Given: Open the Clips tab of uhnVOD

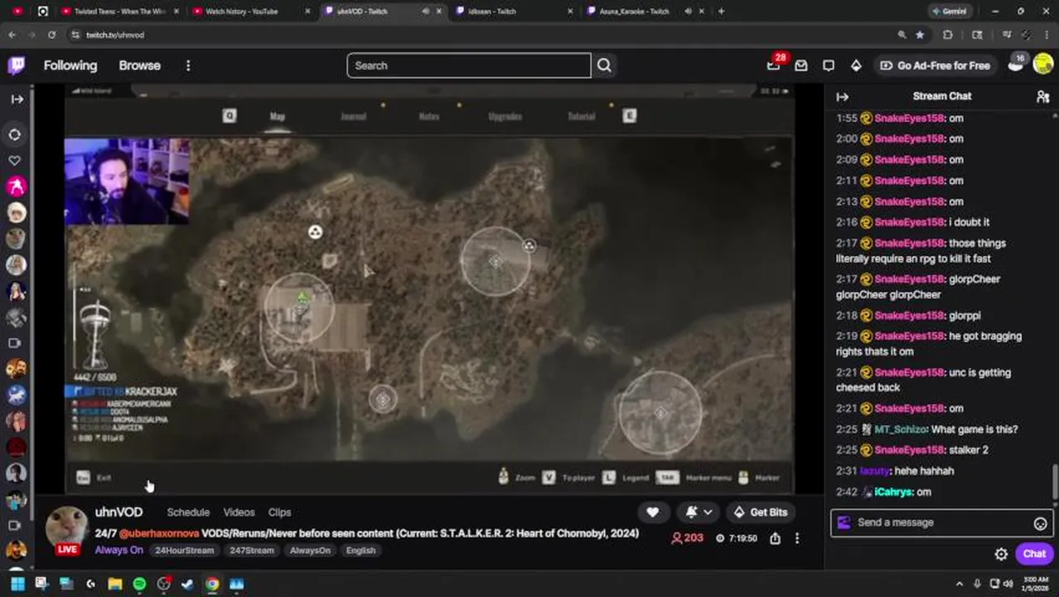Looking at the screenshot, I should (x=279, y=512).
